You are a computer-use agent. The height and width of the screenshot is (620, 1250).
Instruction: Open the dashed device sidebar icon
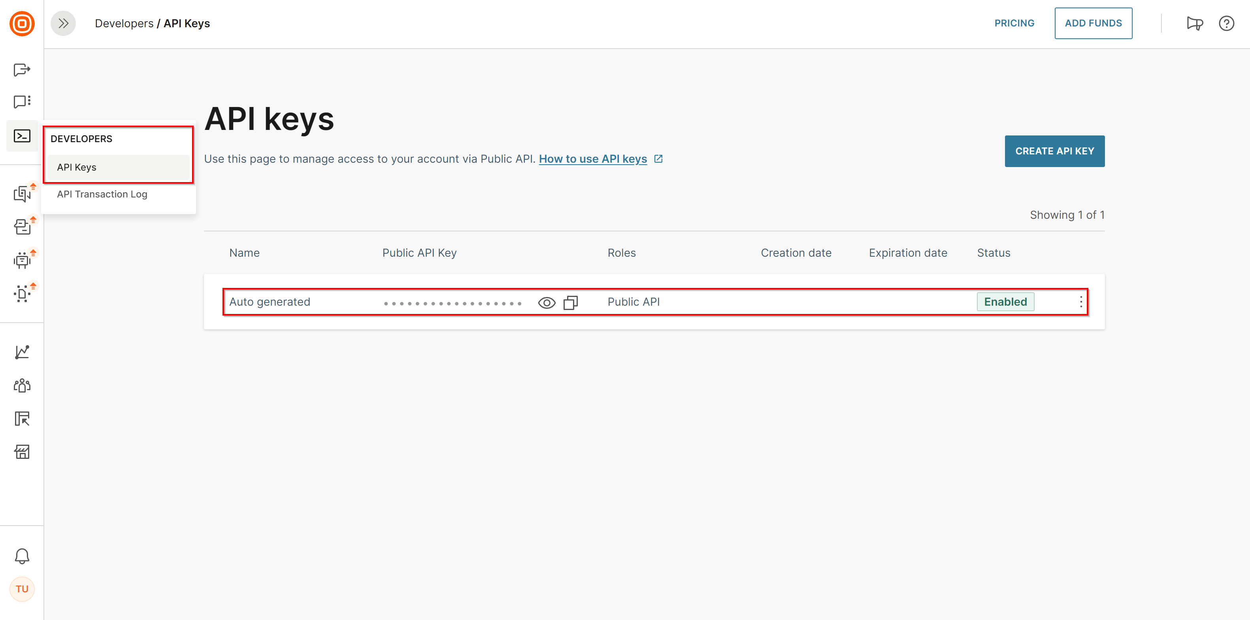(22, 293)
